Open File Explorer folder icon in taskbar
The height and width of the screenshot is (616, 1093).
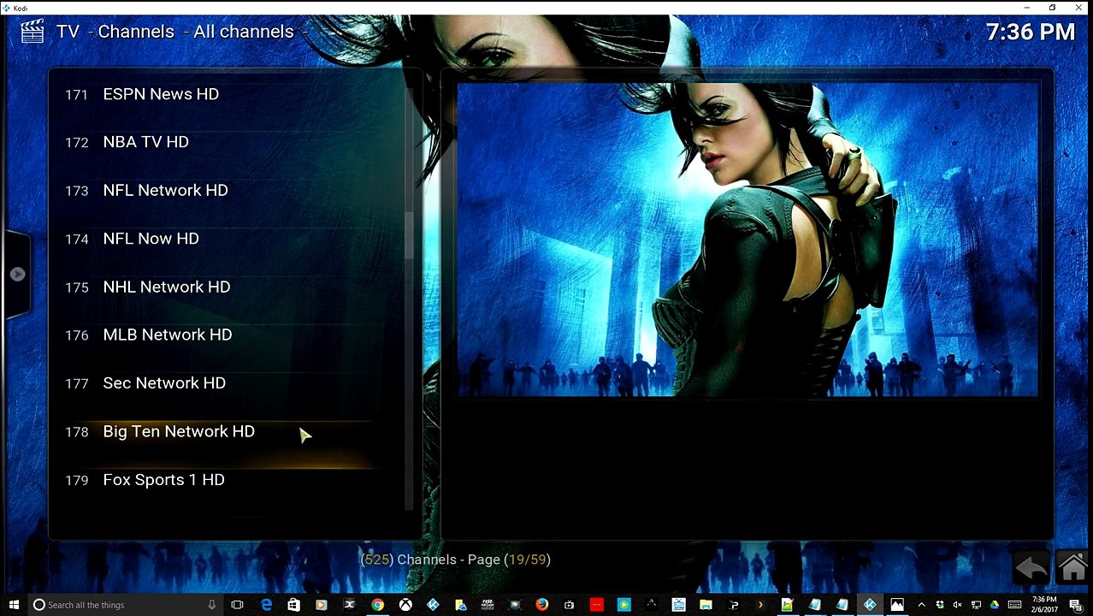pyautogui.click(x=706, y=605)
